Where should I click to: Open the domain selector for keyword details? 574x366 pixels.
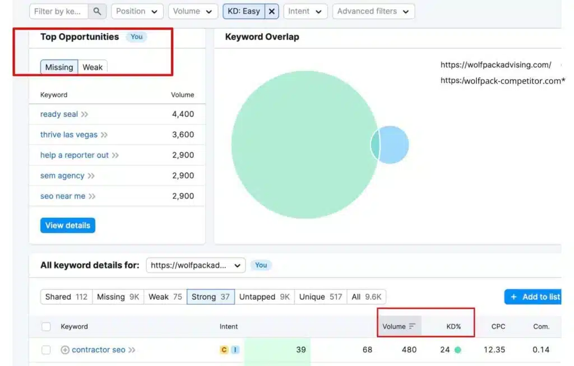coord(196,265)
